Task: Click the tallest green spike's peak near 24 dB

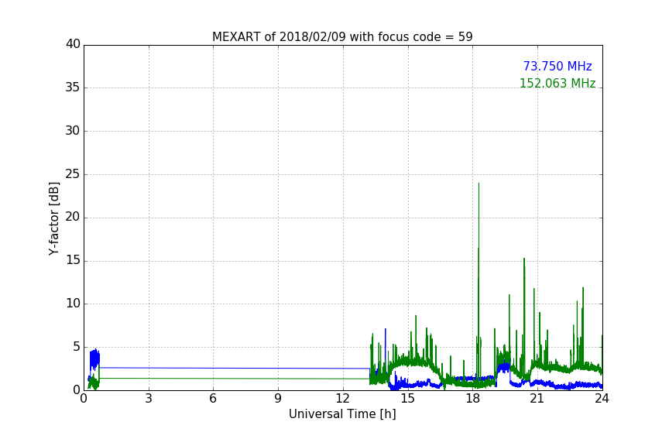Action: pos(479,184)
